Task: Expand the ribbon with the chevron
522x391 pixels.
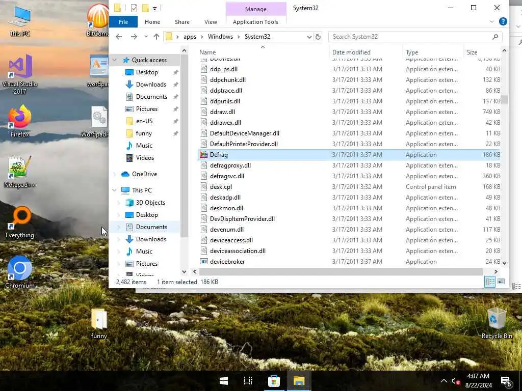Action: (x=492, y=21)
